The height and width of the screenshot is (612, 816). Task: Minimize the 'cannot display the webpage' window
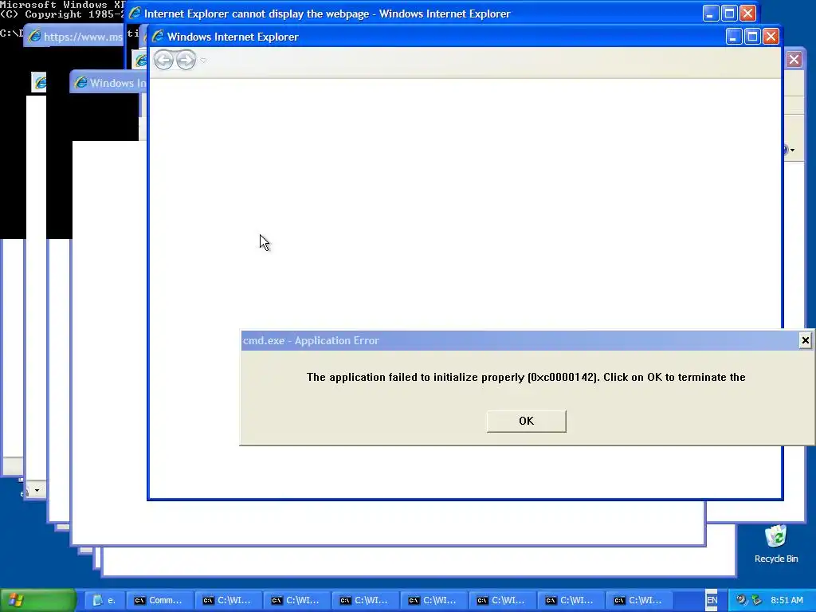coord(711,14)
